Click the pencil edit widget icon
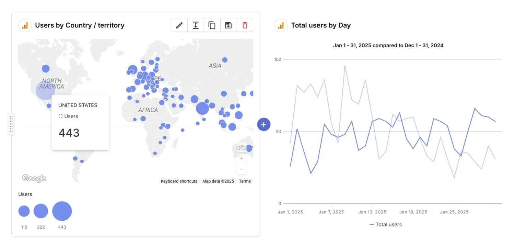527x247 pixels. pyautogui.click(x=179, y=25)
